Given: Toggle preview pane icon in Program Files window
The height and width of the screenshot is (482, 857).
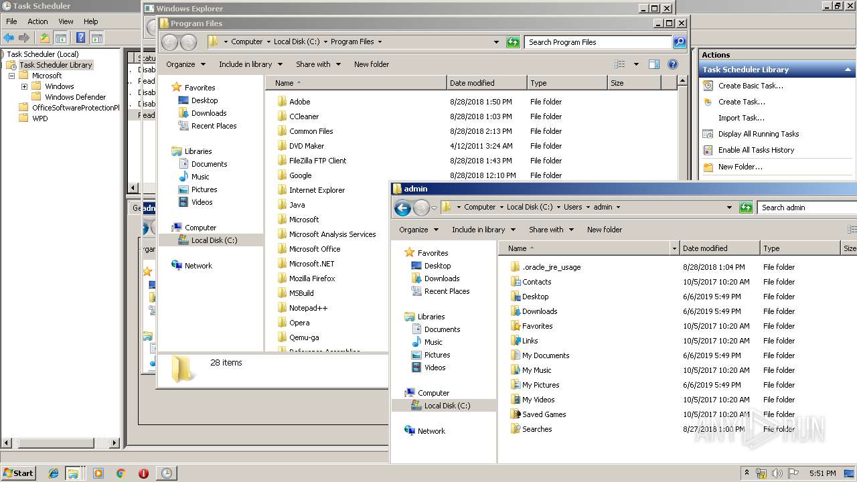Looking at the screenshot, I should coord(654,64).
